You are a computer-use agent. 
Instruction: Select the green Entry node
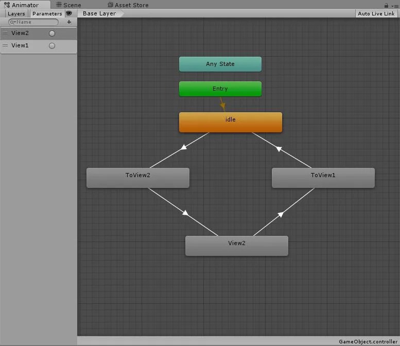pyautogui.click(x=220, y=89)
